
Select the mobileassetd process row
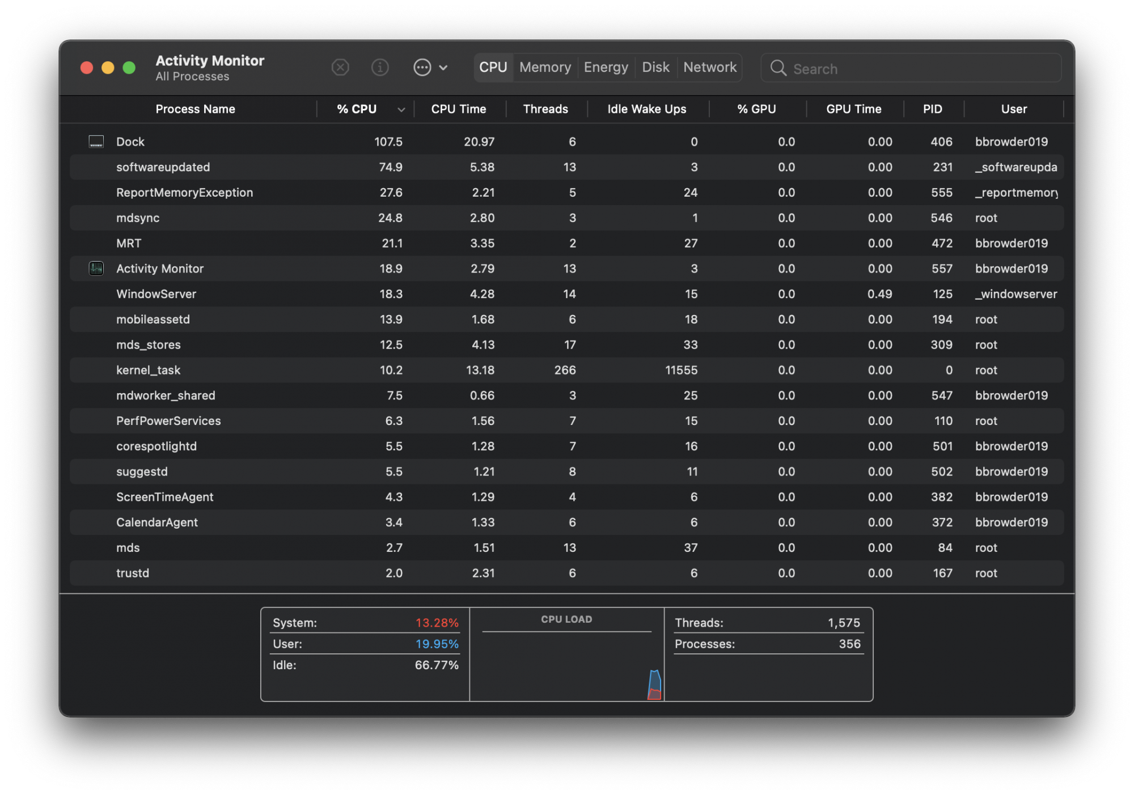pyautogui.click(x=567, y=319)
